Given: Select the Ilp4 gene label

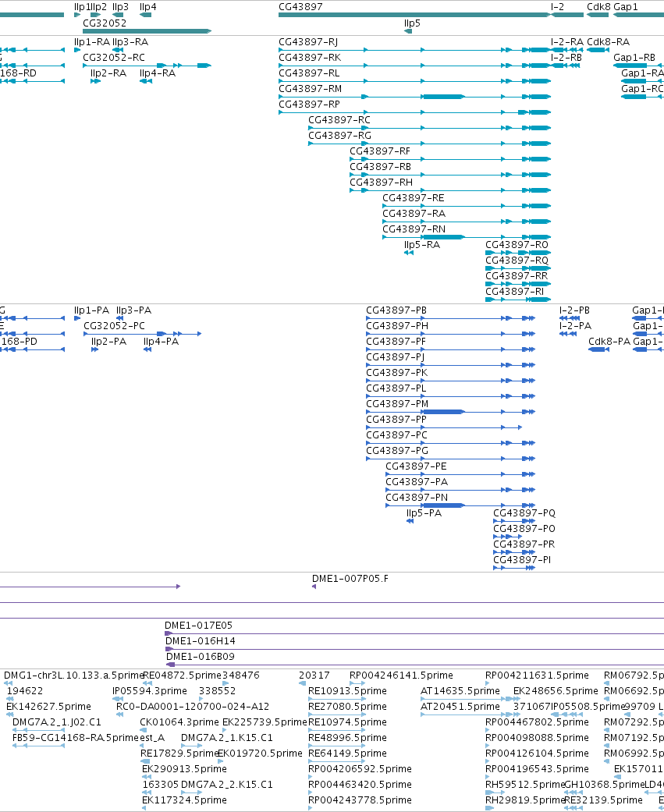Looking at the screenshot, I should [x=147, y=7].
